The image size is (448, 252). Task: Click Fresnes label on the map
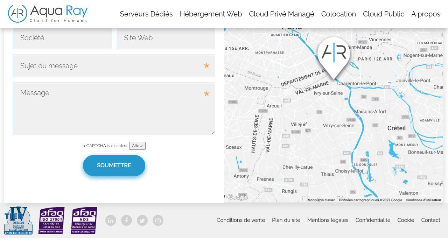pyautogui.click(x=265, y=179)
